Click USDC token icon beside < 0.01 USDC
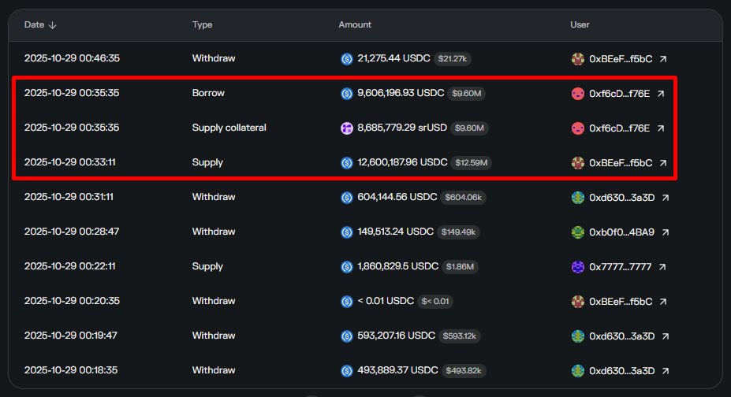731x397 pixels. (x=346, y=302)
